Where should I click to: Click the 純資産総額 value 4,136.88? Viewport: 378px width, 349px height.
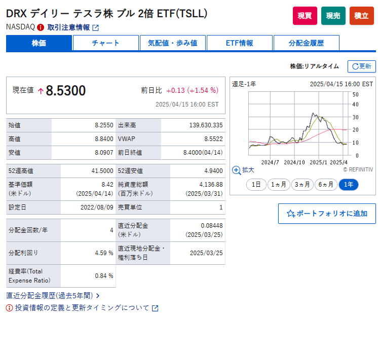pos(211,185)
